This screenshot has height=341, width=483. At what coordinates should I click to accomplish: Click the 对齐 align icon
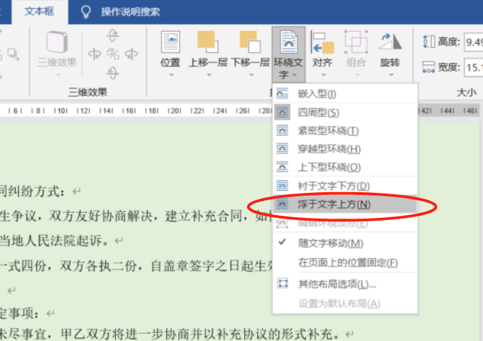[x=322, y=42]
